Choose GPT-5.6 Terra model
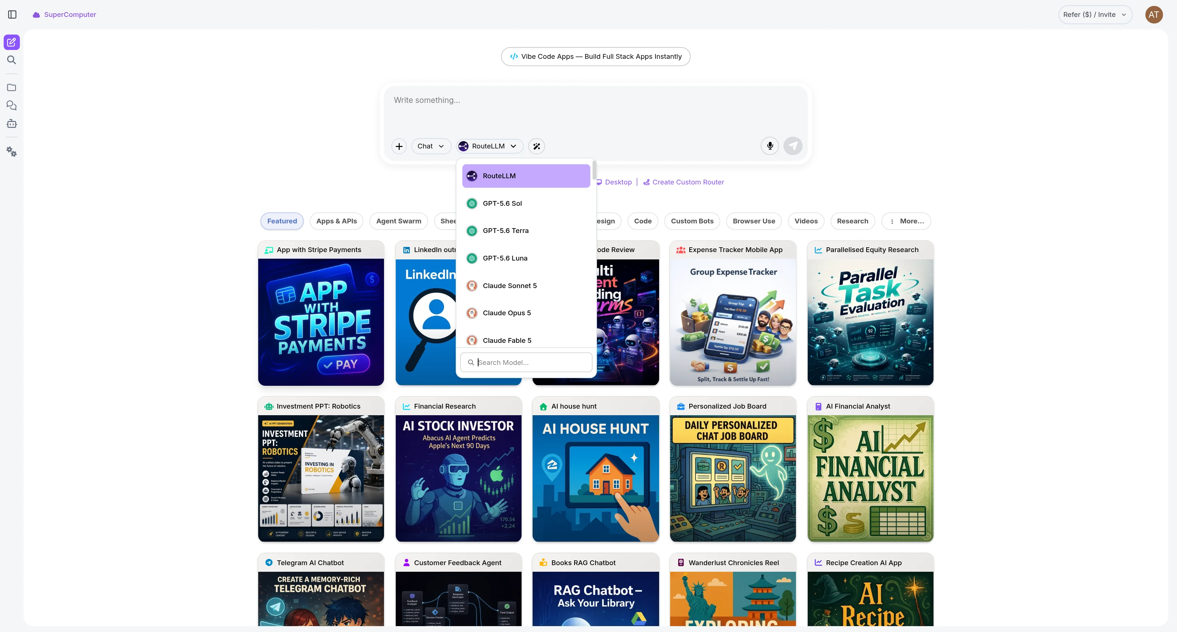 point(526,231)
